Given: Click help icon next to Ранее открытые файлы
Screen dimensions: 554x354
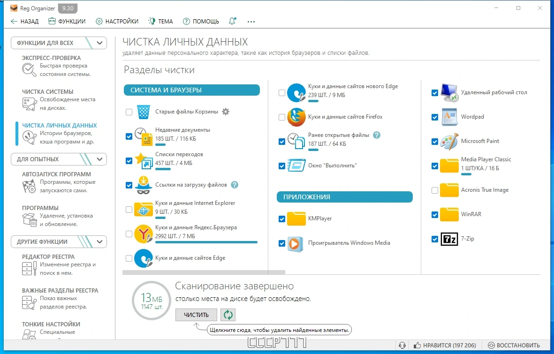Looking at the screenshot, I should pyautogui.click(x=377, y=135).
